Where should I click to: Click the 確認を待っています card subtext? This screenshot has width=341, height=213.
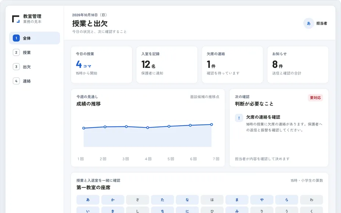[x=223, y=73]
